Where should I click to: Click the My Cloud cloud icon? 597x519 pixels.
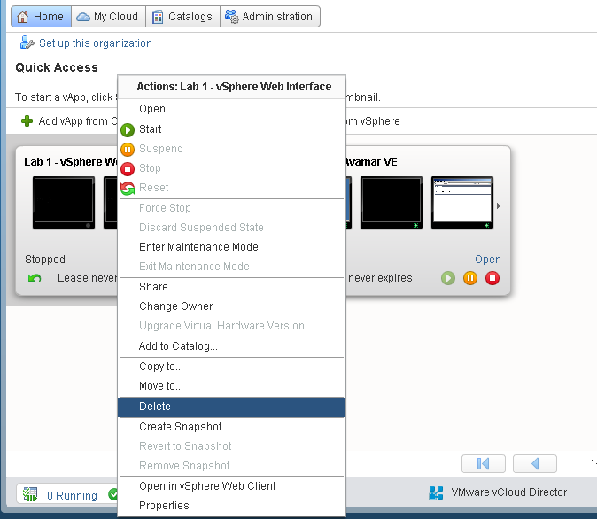(x=83, y=17)
